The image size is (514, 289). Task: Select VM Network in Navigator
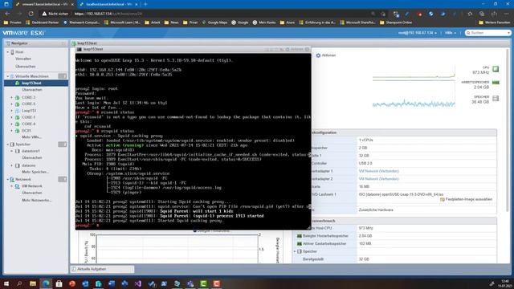point(32,186)
